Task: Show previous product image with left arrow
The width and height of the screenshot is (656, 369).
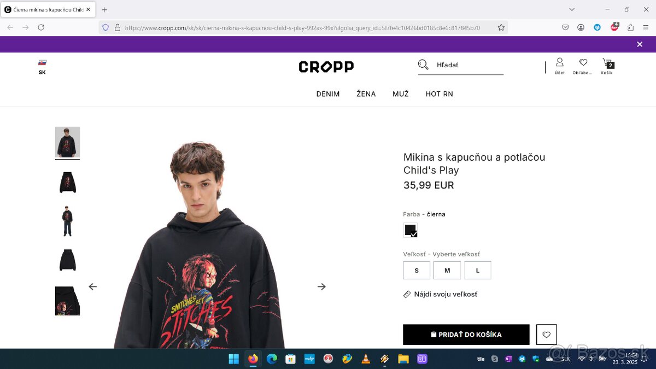Action: pos(93,286)
